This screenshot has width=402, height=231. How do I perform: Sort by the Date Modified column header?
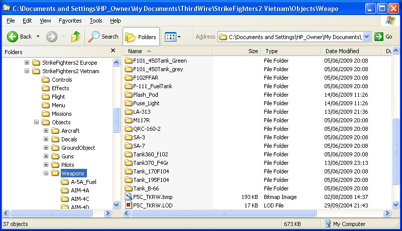[x=351, y=51]
